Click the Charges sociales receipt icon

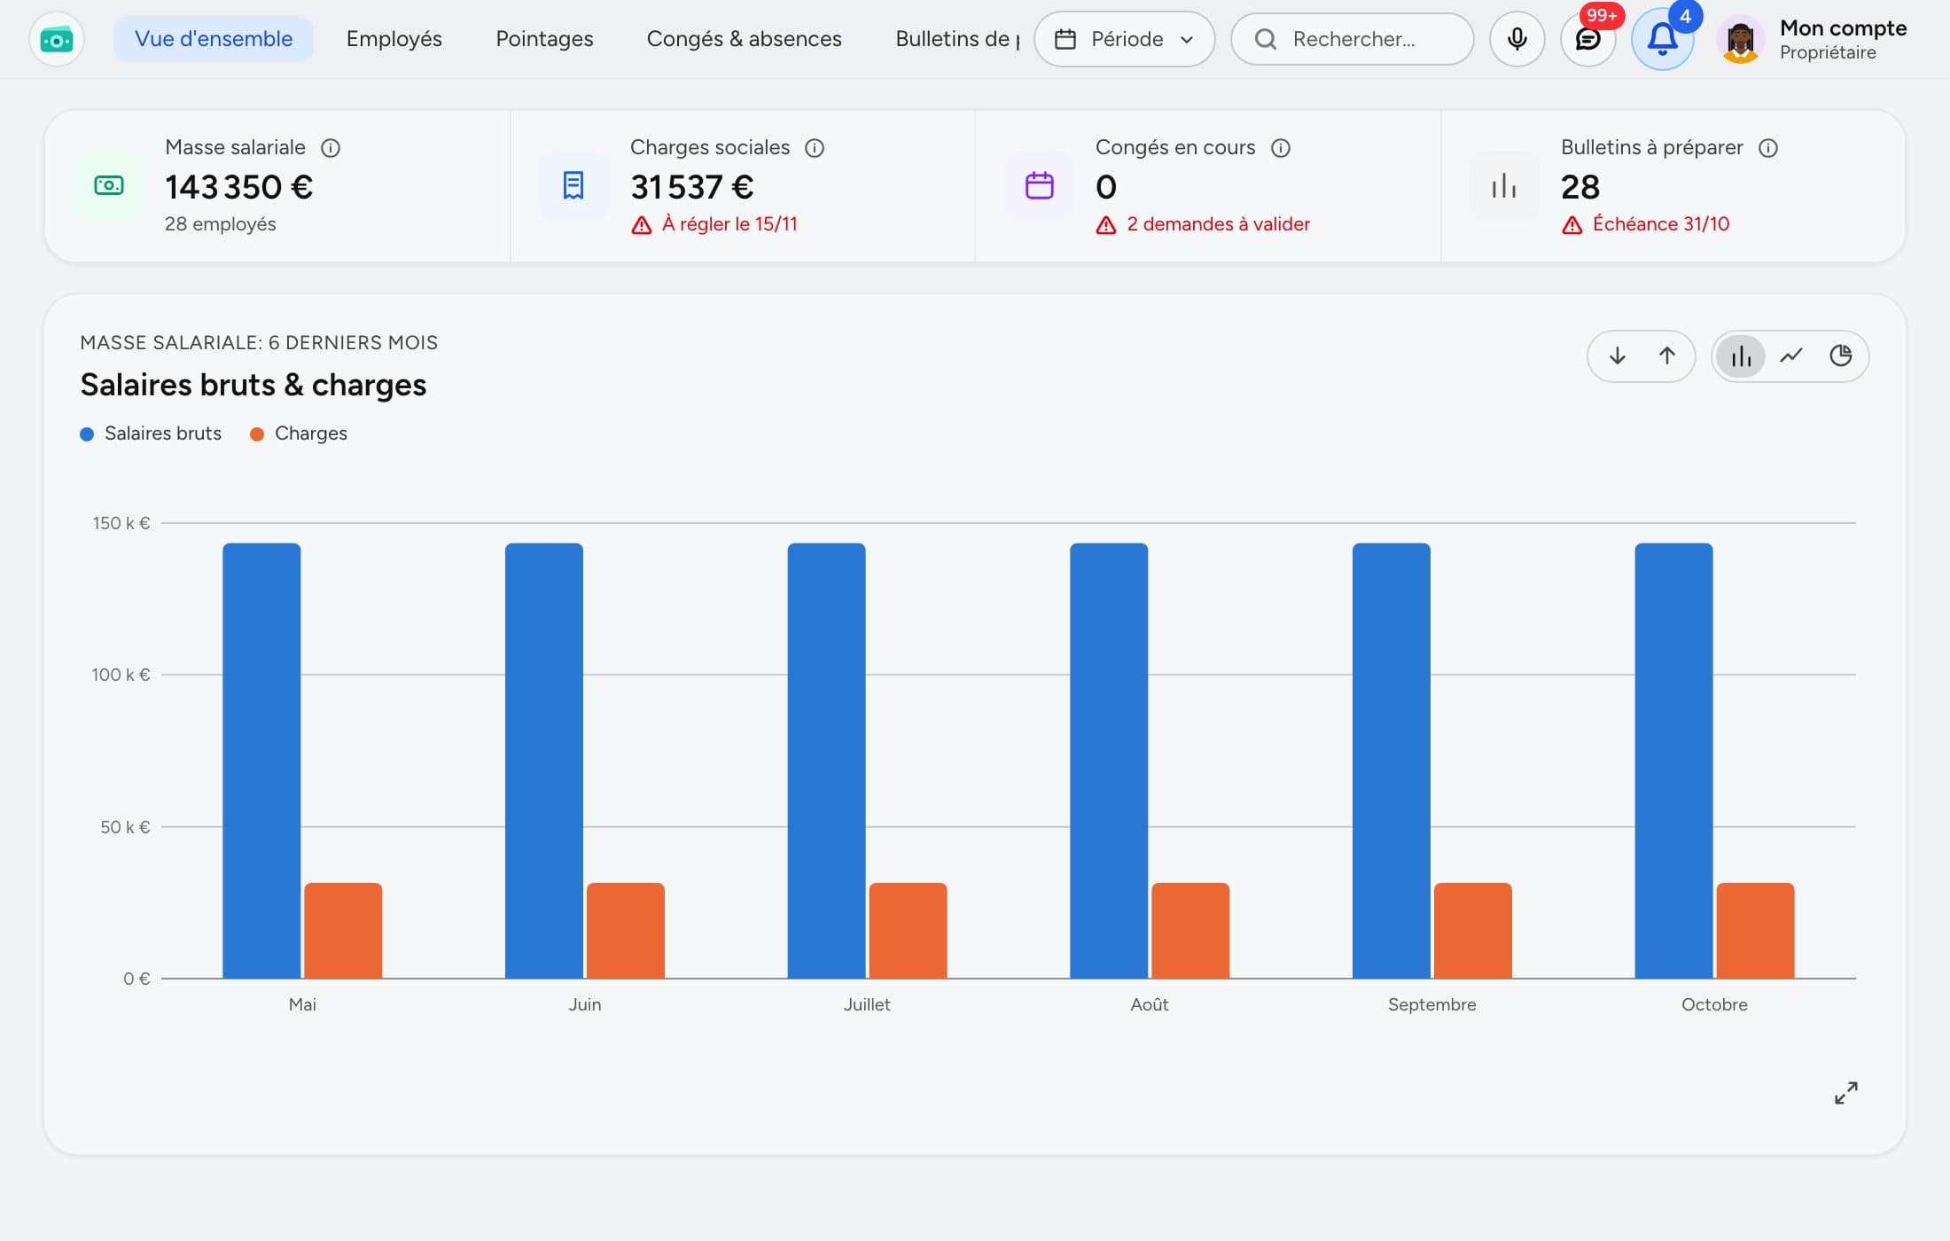pyautogui.click(x=573, y=185)
